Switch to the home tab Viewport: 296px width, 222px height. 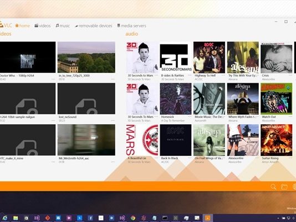pos(23,26)
